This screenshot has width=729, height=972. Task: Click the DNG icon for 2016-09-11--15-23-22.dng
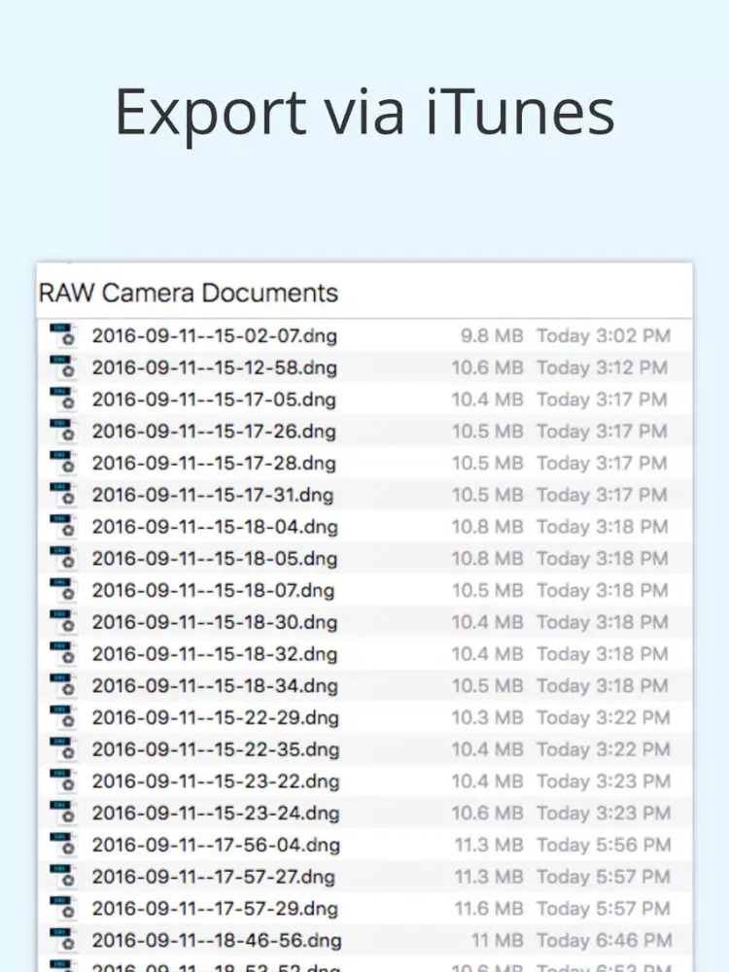63,781
